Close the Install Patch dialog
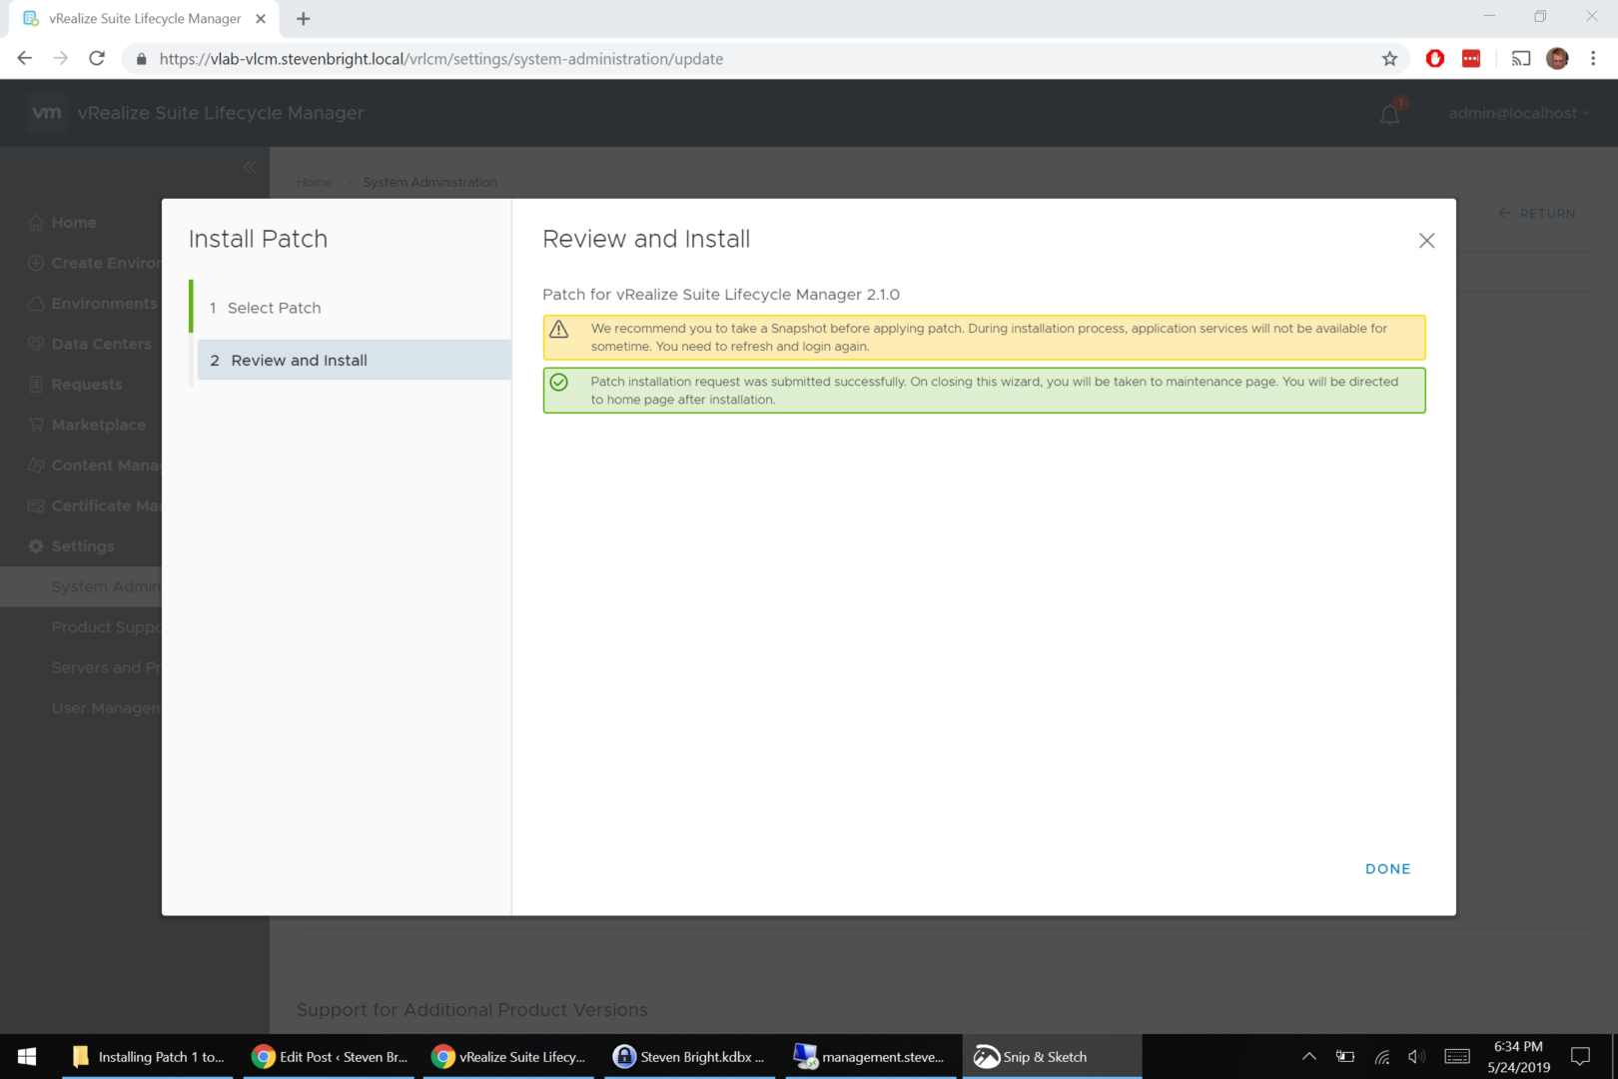This screenshot has width=1618, height=1079. tap(1426, 241)
